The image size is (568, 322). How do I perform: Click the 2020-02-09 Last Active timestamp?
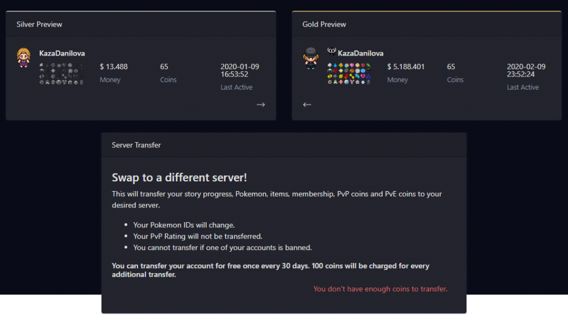526,70
